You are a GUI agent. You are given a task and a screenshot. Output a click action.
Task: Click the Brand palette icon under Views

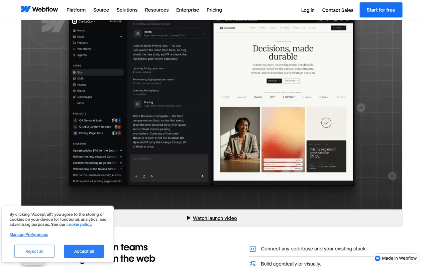[x=74, y=91]
